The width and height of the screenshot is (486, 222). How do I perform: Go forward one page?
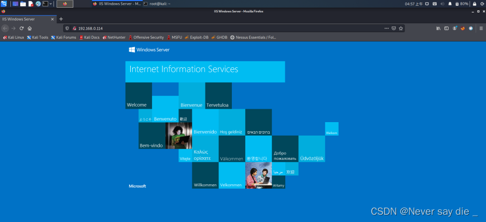tap(13, 28)
